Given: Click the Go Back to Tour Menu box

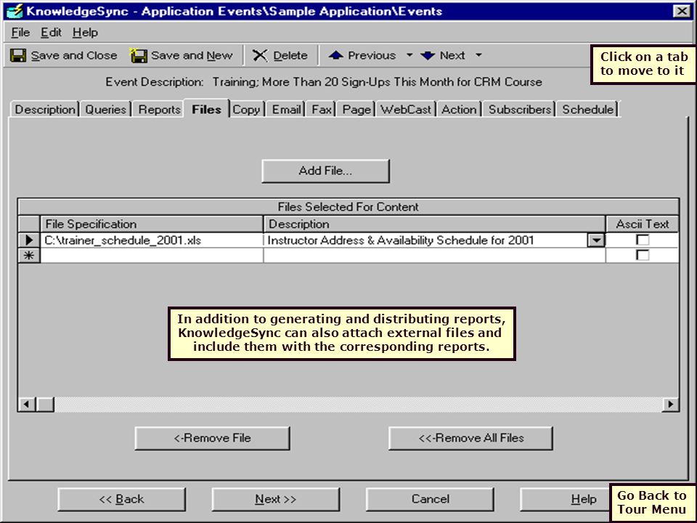Looking at the screenshot, I should point(652,502).
